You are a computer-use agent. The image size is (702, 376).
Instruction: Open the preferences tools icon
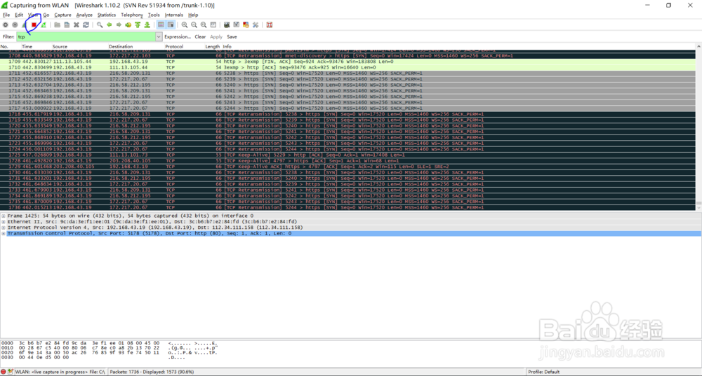click(x=256, y=25)
